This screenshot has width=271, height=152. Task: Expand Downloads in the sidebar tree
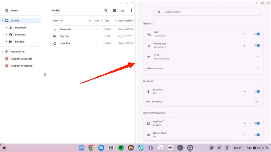7,27
